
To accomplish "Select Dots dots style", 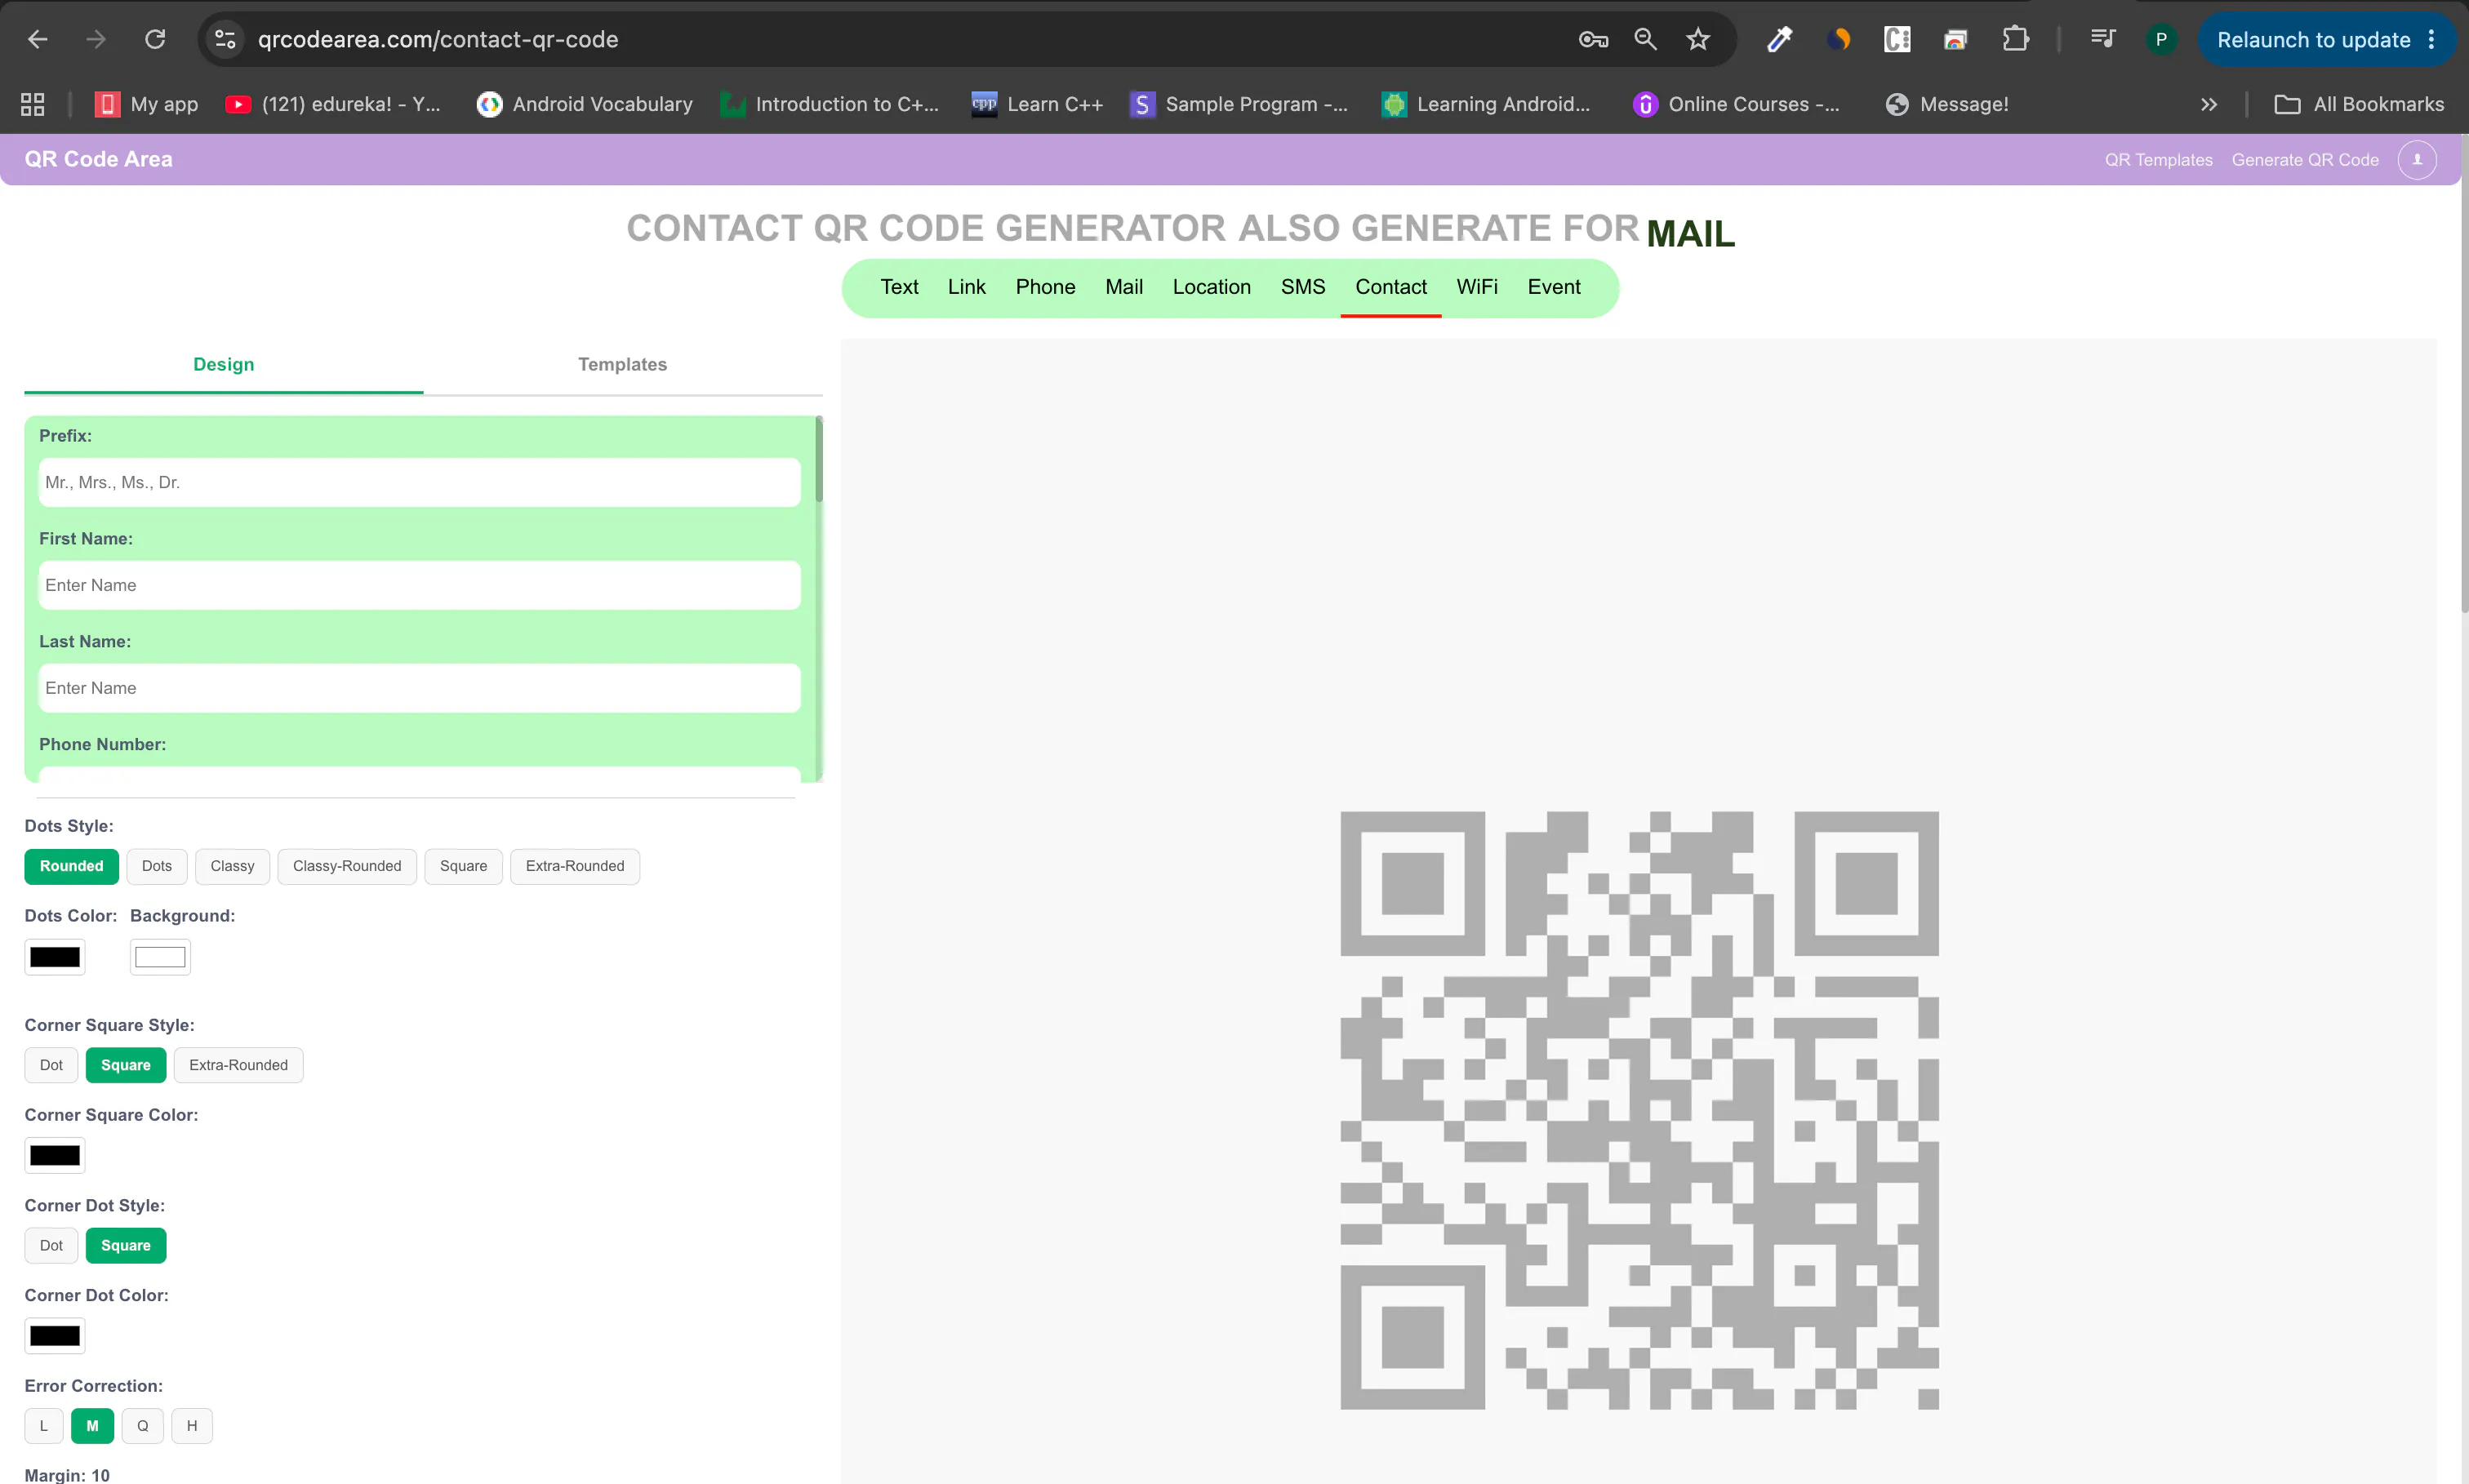I will (157, 866).
